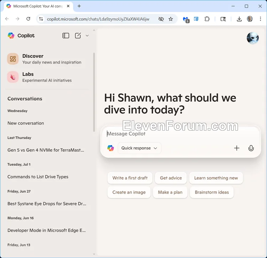
Task: Click the Last Thursday date label
Action: (19, 138)
